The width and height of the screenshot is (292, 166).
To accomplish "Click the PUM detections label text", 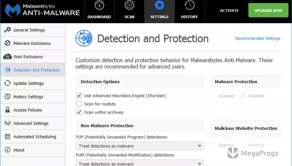I will pos(125,155).
